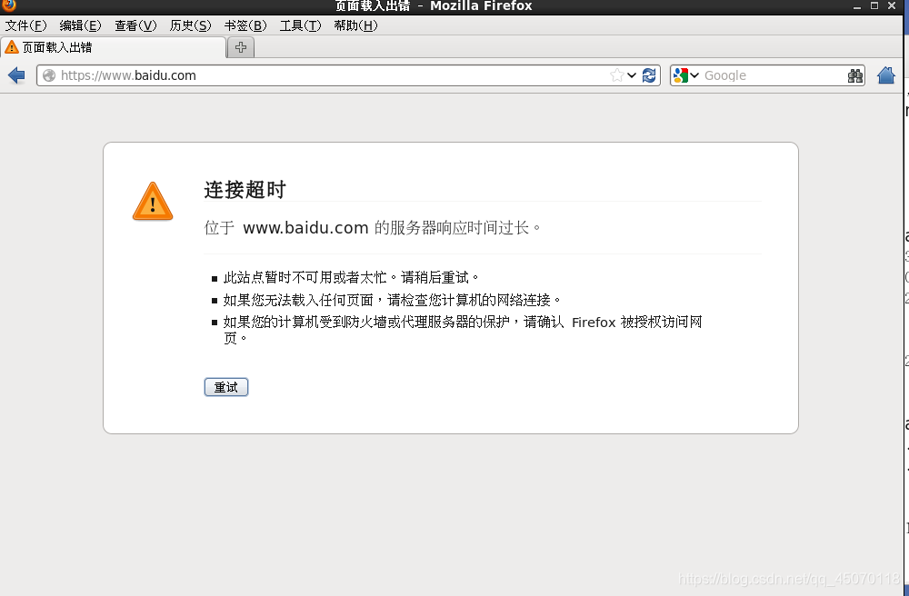This screenshot has height=596, width=909.
Task: Click the Firefox logo in title bar
Action: [x=9, y=5]
